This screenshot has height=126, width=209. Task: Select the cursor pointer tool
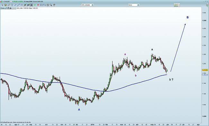click(2, 5)
